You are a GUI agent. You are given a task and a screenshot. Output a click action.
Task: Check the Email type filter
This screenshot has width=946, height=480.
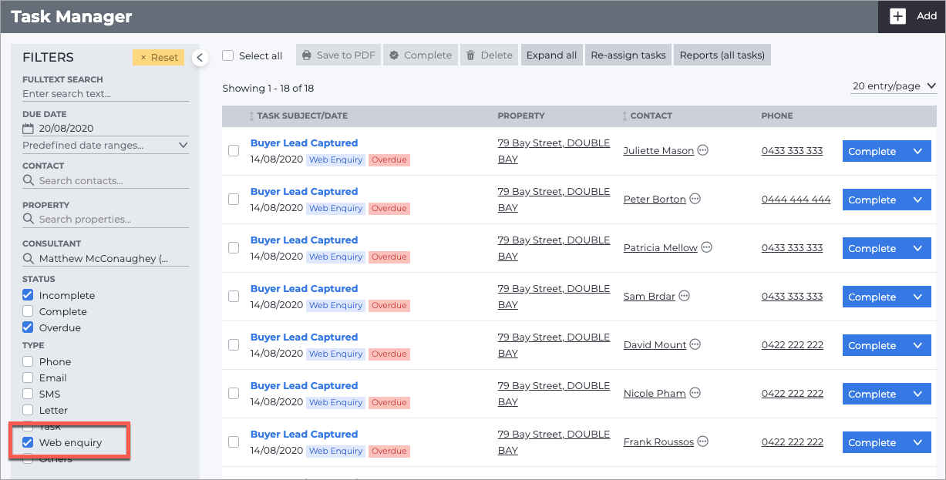pos(28,378)
